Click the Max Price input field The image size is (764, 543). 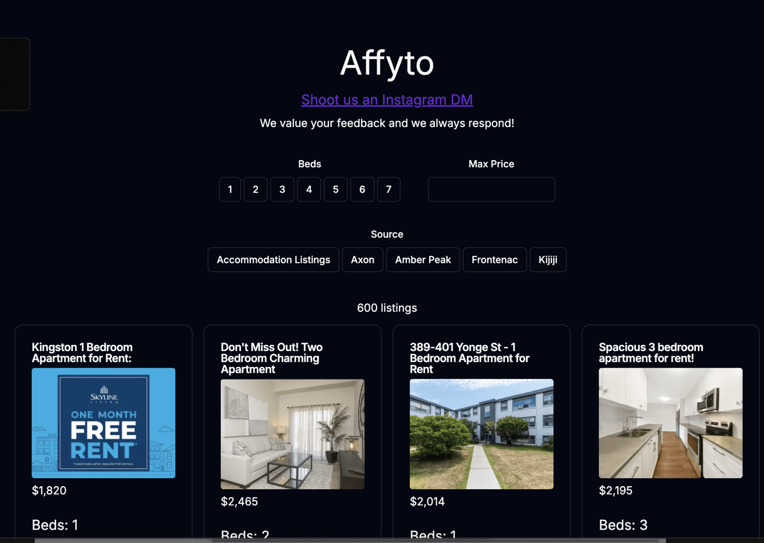pos(491,190)
